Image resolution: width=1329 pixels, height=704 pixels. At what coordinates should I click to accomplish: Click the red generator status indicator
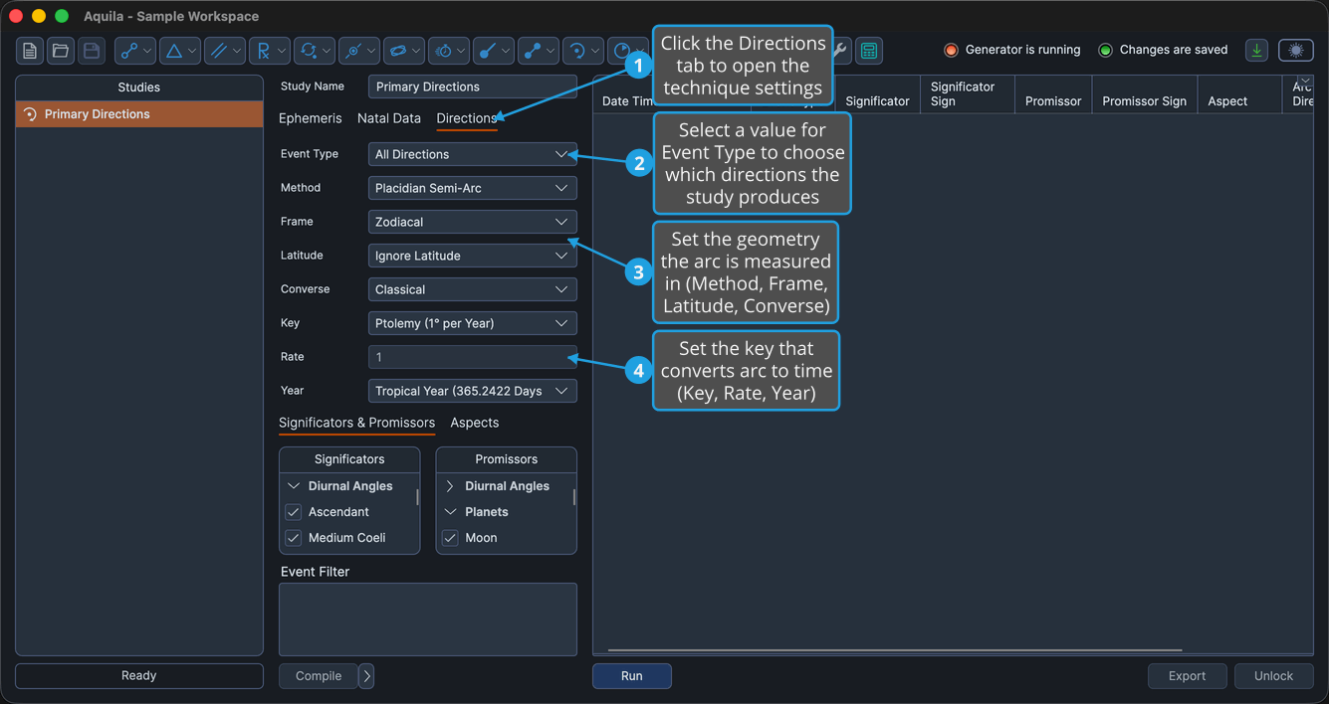pos(951,50)
